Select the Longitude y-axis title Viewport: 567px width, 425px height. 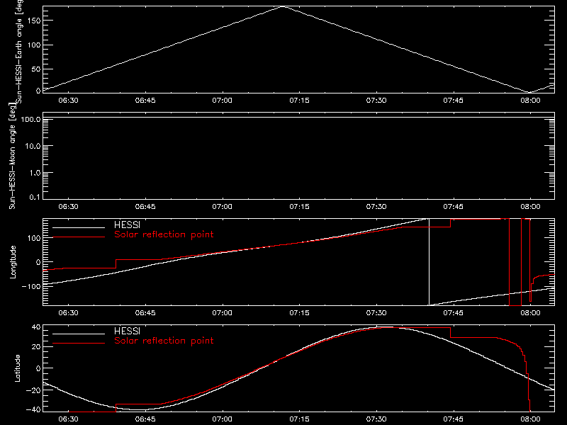pyautogui.click(x=13, y=262)
